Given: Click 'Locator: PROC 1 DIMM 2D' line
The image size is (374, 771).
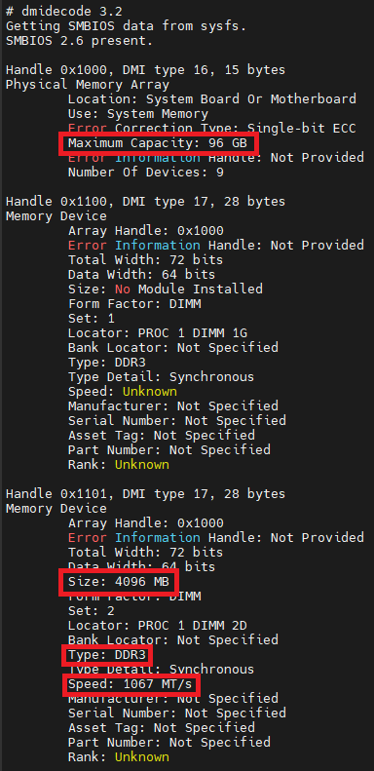Looking at the screenshot, I should 158,626.
